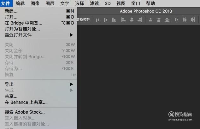Click 置入链接的智能对象... menu item
The height and width of the screenshot is (129, 200).
(38, 124)
